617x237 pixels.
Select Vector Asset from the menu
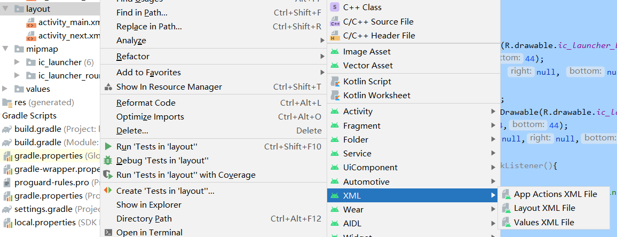tap(368, 66)
